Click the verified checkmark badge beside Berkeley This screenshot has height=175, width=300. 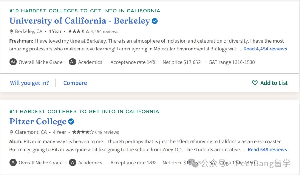pos(155,21)
